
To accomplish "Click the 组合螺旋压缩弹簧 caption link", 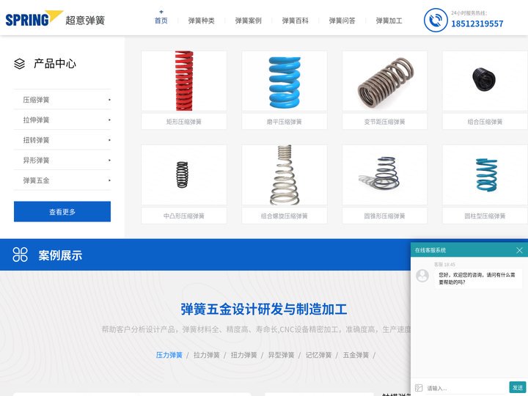I will tap(285, 216).
